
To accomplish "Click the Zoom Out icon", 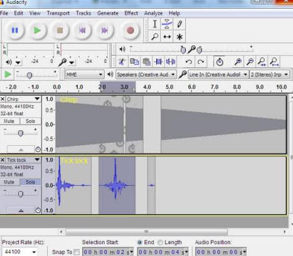I will tap(250, 62).
